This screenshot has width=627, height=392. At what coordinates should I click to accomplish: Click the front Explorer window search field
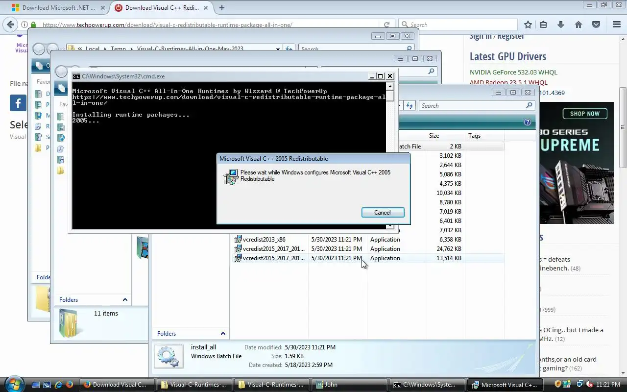(x=477, y=105)
